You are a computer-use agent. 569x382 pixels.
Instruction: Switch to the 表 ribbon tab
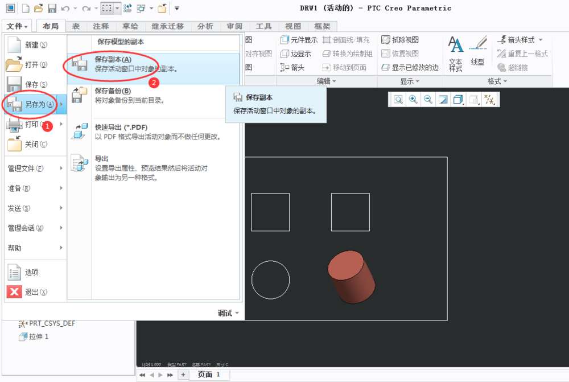click(x=76, y=26)
